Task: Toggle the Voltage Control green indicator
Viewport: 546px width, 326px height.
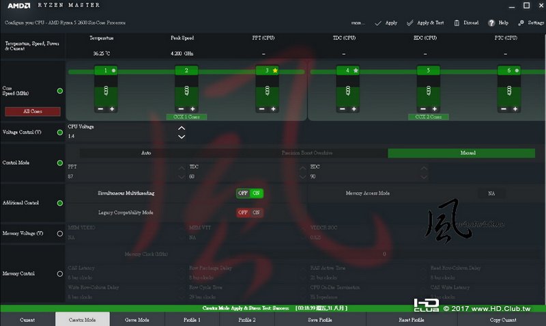Action: click(60, 133)
